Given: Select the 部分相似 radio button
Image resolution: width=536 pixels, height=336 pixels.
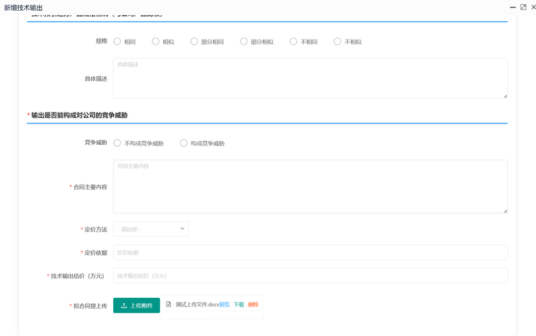Looking at the screenshot, I should [244, 42].
